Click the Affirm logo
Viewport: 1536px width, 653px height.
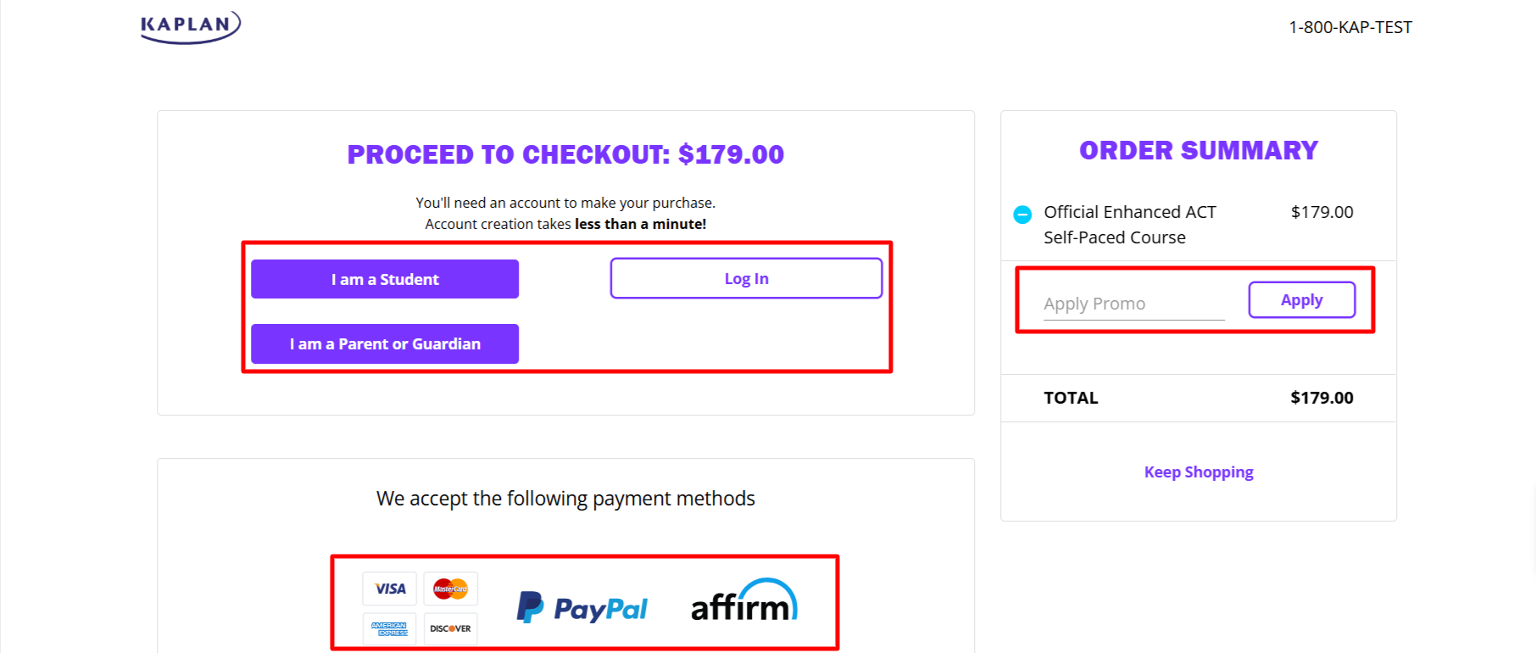(743, 602)
